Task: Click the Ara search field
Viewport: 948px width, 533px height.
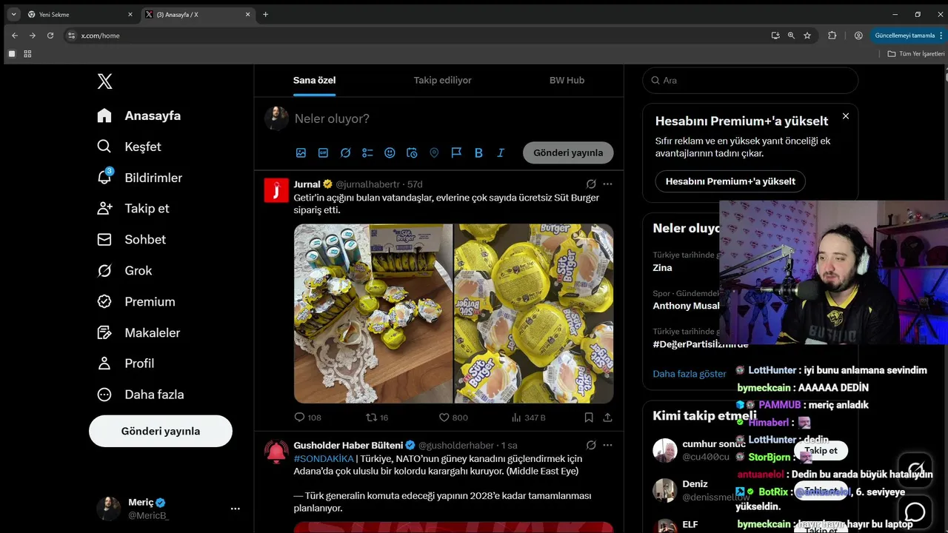Action: 750,80
